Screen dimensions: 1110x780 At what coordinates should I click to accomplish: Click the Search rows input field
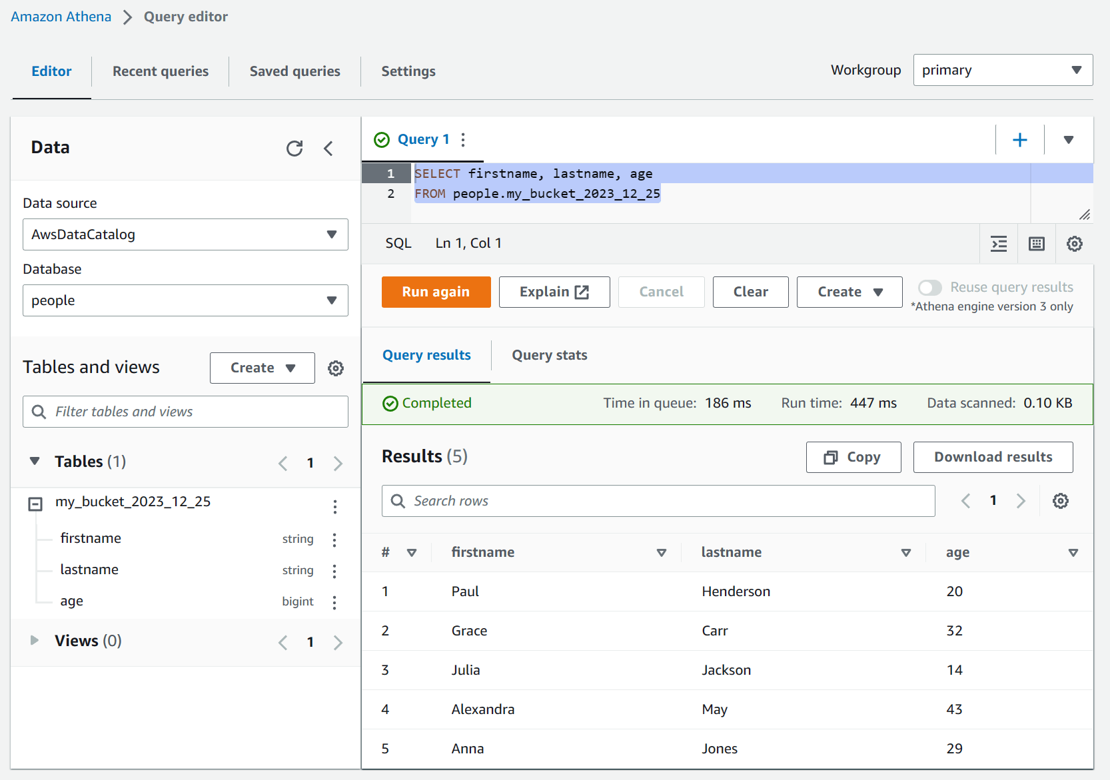658,501
